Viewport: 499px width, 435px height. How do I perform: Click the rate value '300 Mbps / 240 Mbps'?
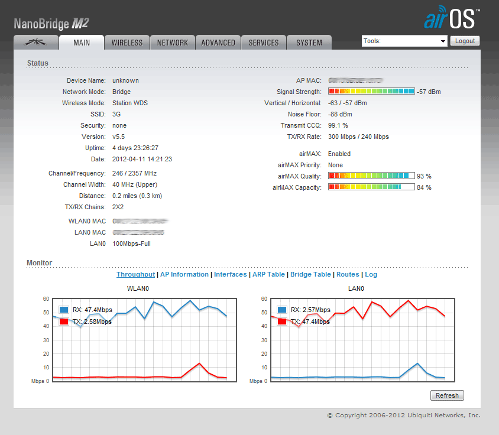tap(358, 137)
